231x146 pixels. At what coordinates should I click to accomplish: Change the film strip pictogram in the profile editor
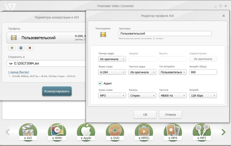103,34
